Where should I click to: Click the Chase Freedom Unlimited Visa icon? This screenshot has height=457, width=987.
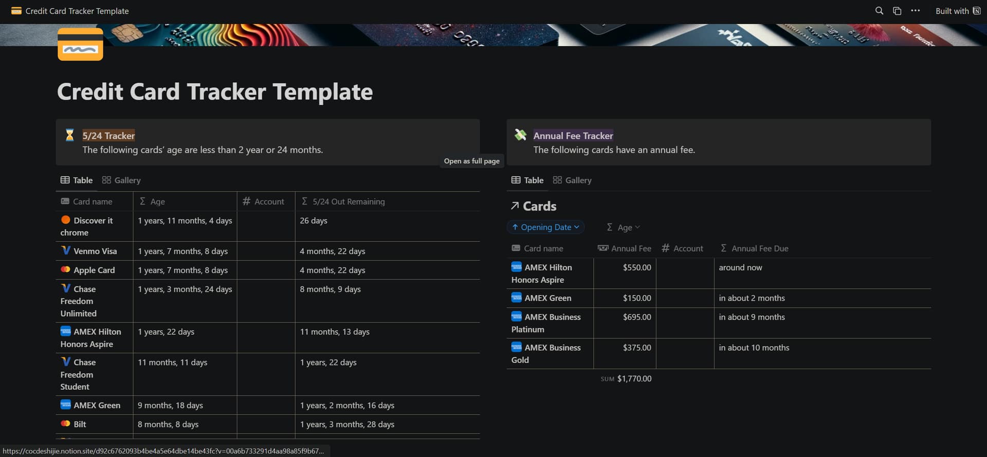coord(66,289)
